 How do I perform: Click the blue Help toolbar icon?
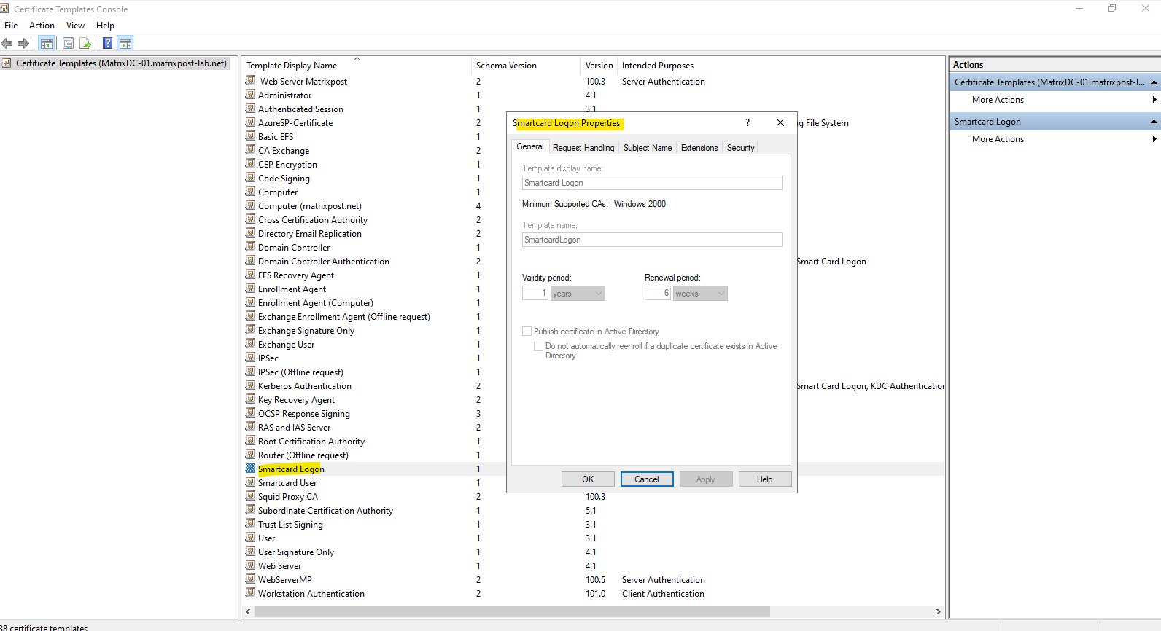tap(107, 43)
